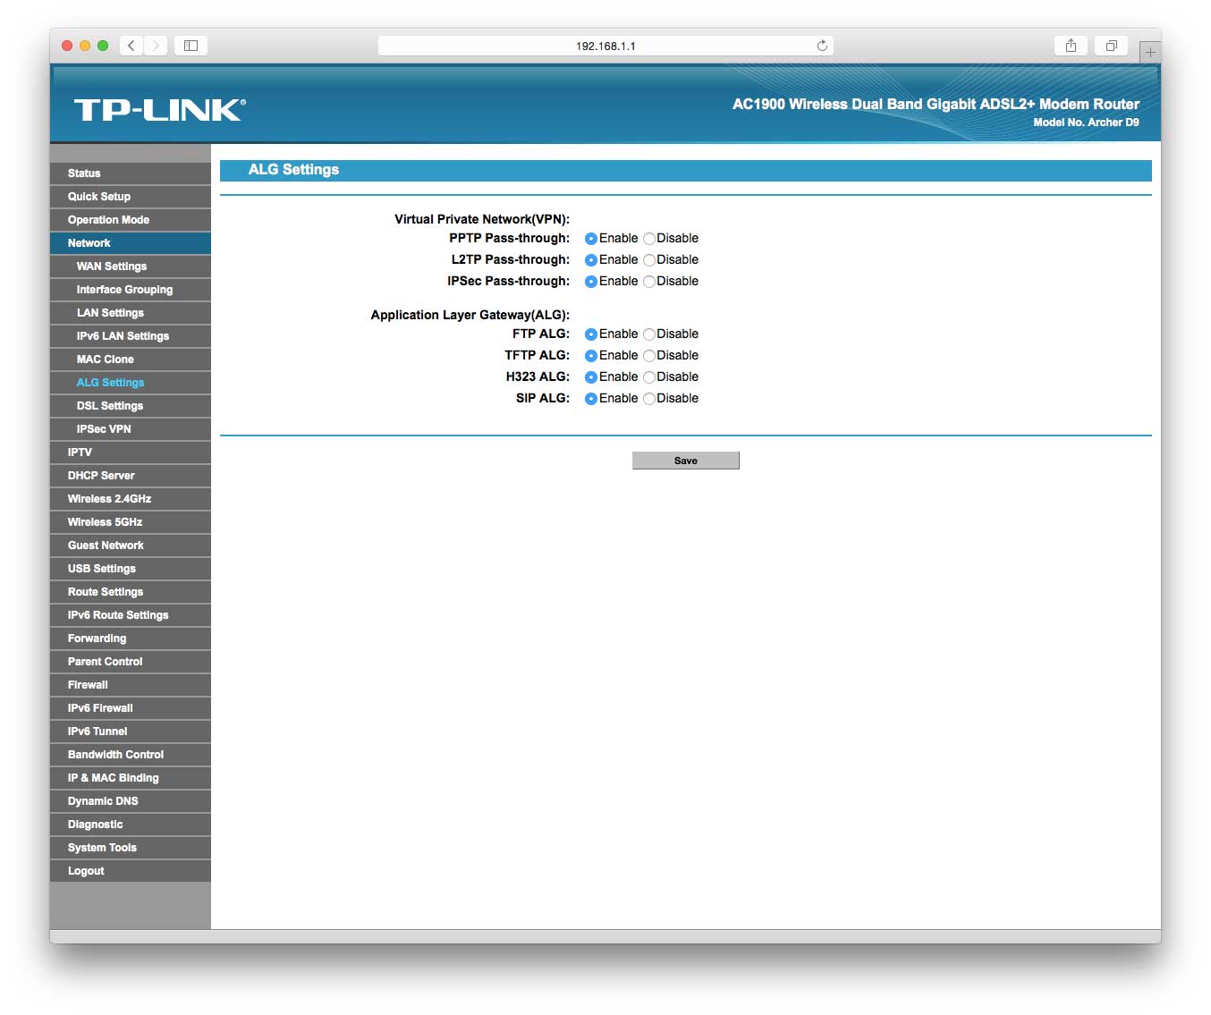Click the TP-LINK logo
Viewport: 1211px width, 1015px height.
[160, 110]
